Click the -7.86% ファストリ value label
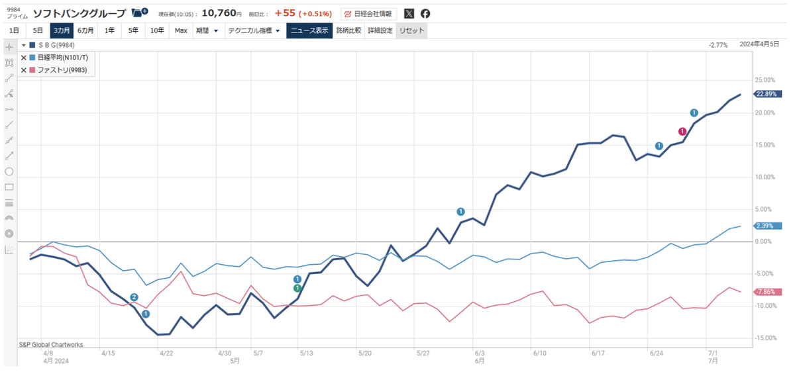The image size is (795, 372). pos(767,292)
